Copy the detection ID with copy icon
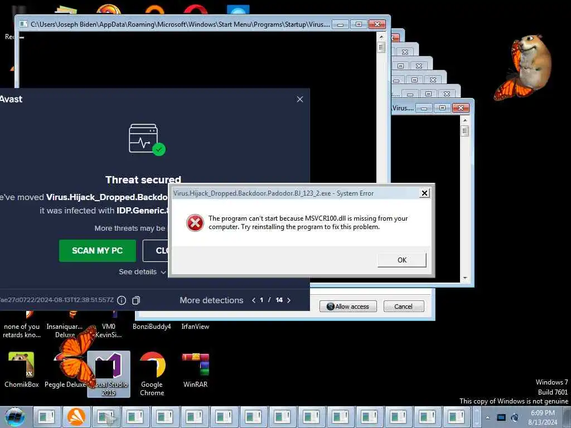The height and width of the screenshot is (428, 571). tap(136, 300)
